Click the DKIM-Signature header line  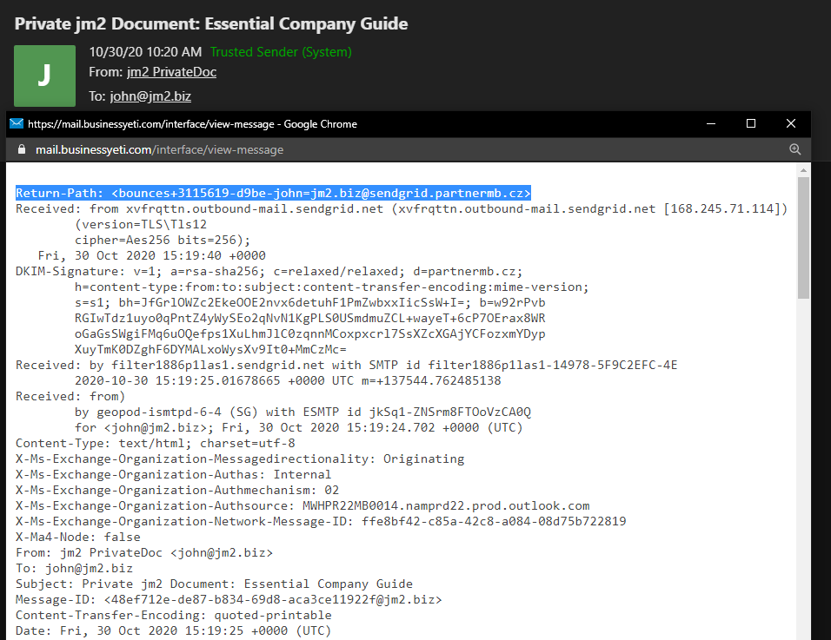(269, 271)
